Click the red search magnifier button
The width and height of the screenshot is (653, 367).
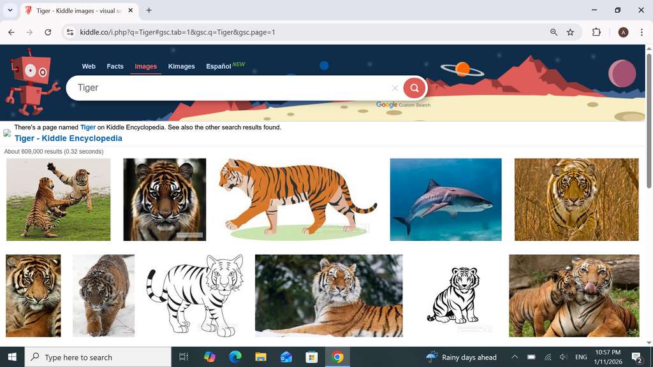point(414,88)
